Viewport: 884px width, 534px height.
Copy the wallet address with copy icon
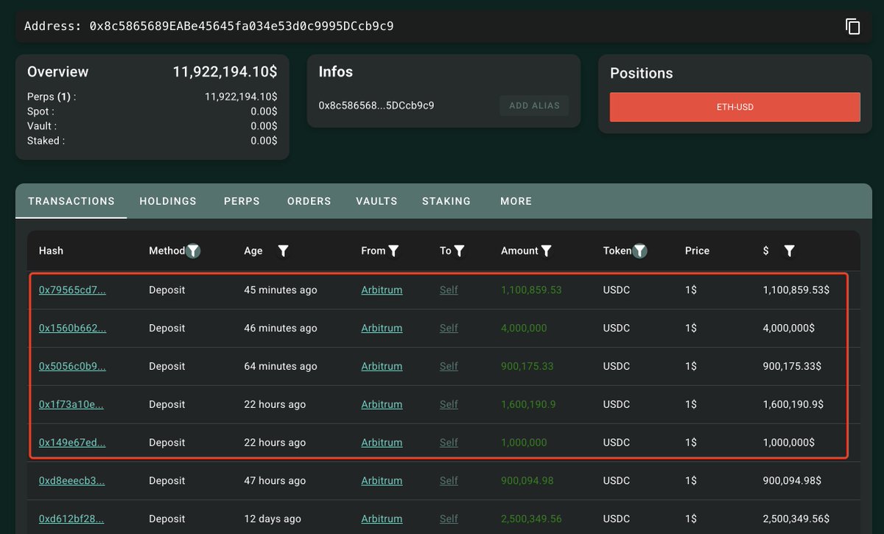coord(852,27)
